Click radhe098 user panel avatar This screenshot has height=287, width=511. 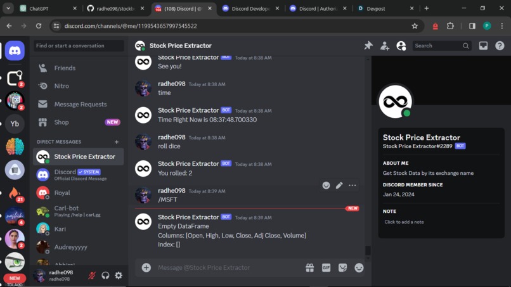click(40, 276)
